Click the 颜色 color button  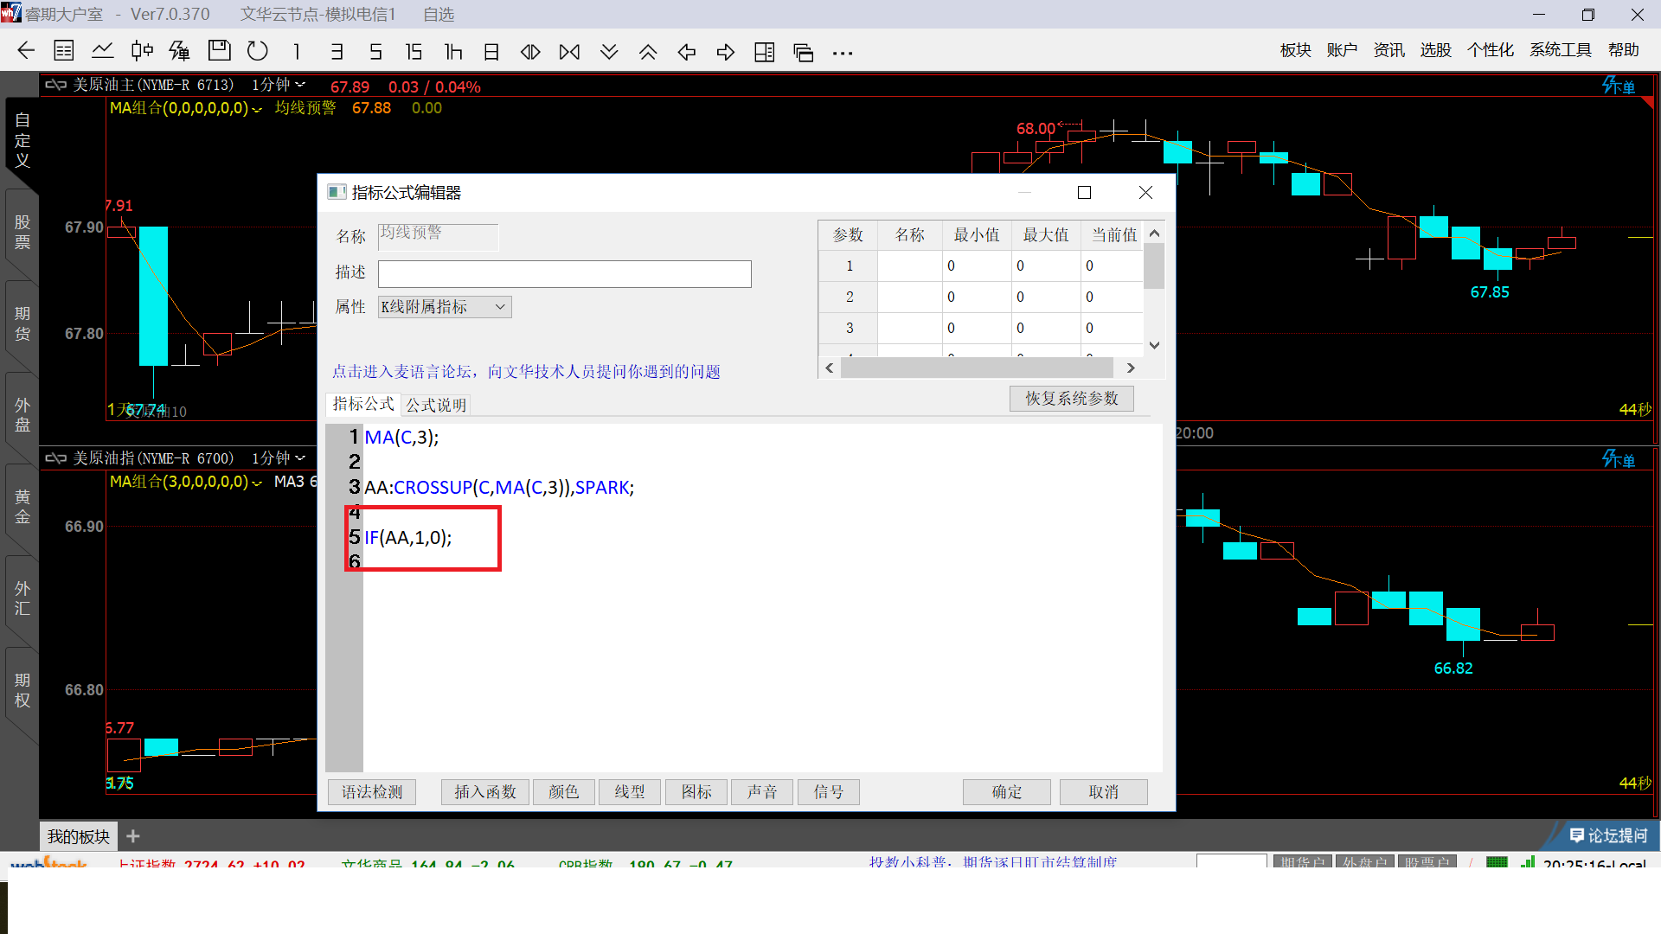pyautogui.click(x=563, y=792)
